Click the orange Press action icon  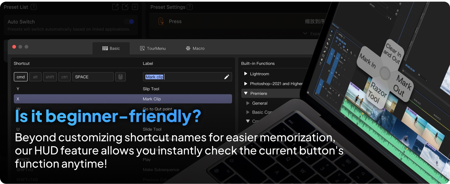[161, 21]
